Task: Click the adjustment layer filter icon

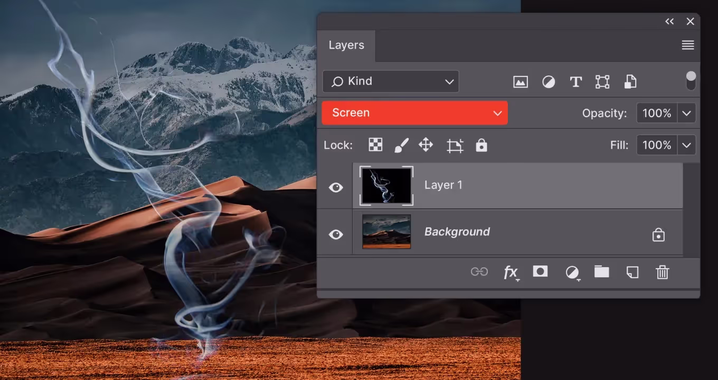Action: 549,82
